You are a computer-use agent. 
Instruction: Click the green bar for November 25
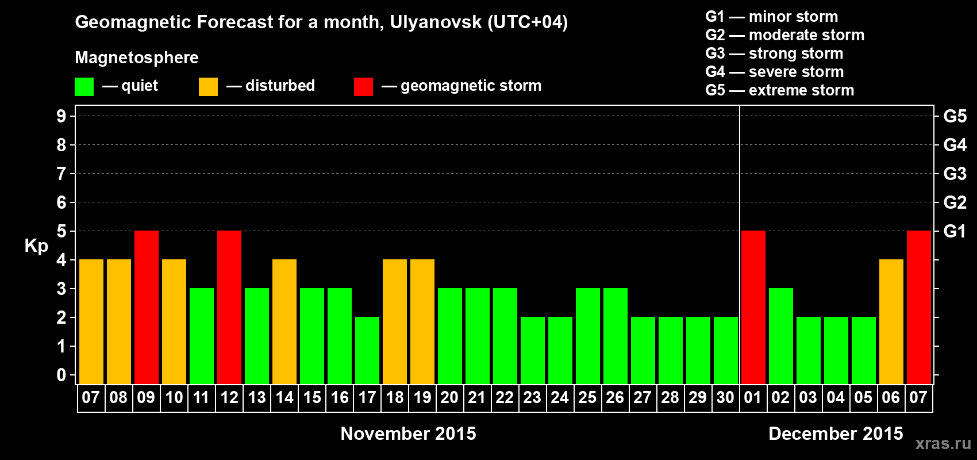pos(588,336)
